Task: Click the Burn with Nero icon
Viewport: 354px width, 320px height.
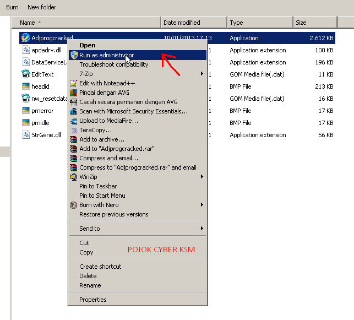Action: pyautogui.click(x=73, y=205)
